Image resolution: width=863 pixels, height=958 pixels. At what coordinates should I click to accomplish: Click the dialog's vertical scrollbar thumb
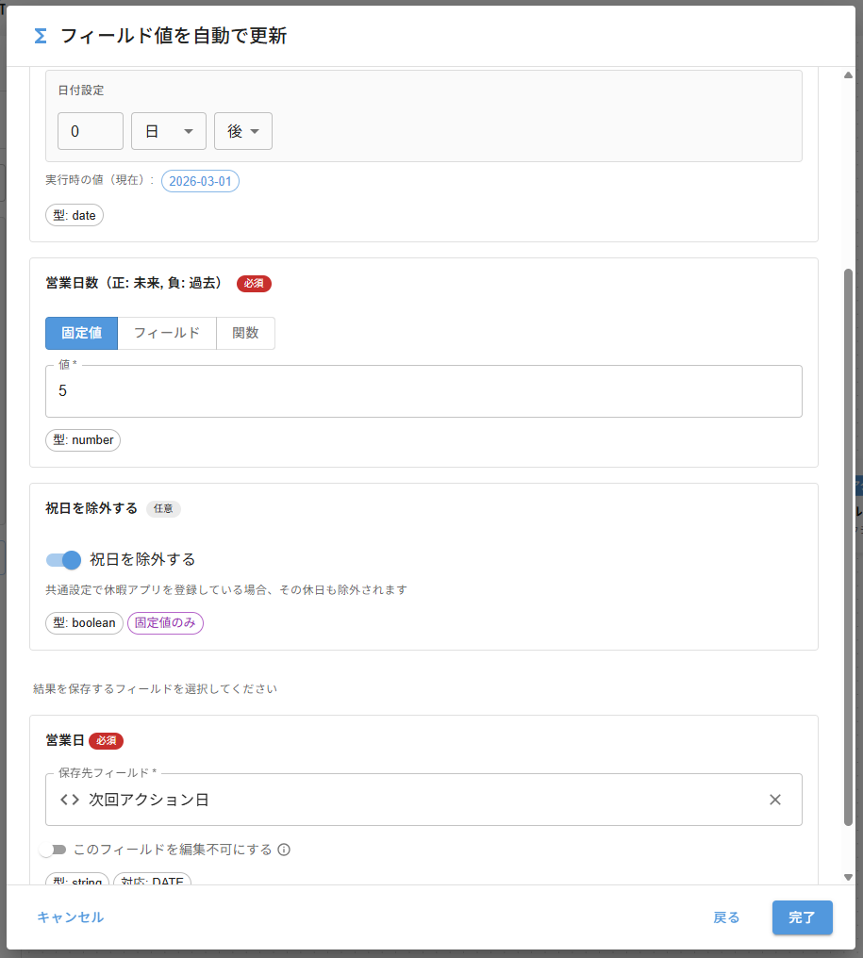click(x=848, y=547)
